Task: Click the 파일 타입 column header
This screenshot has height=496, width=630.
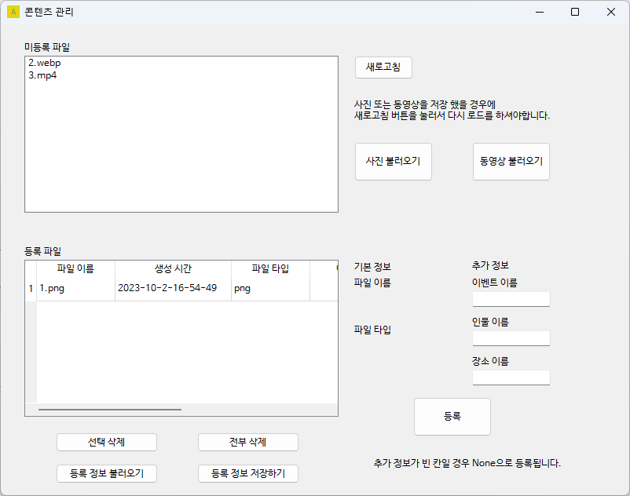Action: (x=270, y=268)
